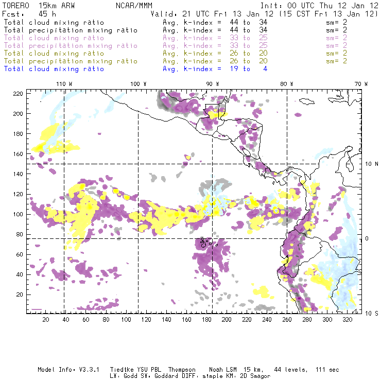Select the blue 'Total cloud mixing ratio' legend entry
The width and height of the screenshot is (381, 381).
pos(54,69)
